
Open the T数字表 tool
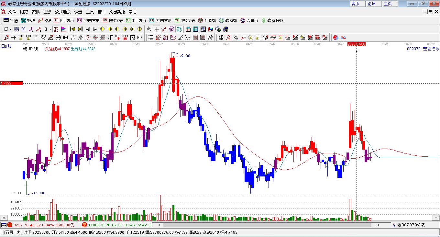point(185,20)
